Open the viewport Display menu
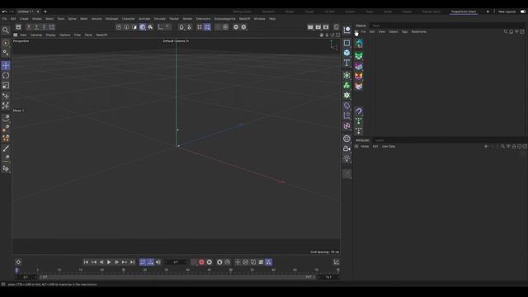 (x=50, y=35)
